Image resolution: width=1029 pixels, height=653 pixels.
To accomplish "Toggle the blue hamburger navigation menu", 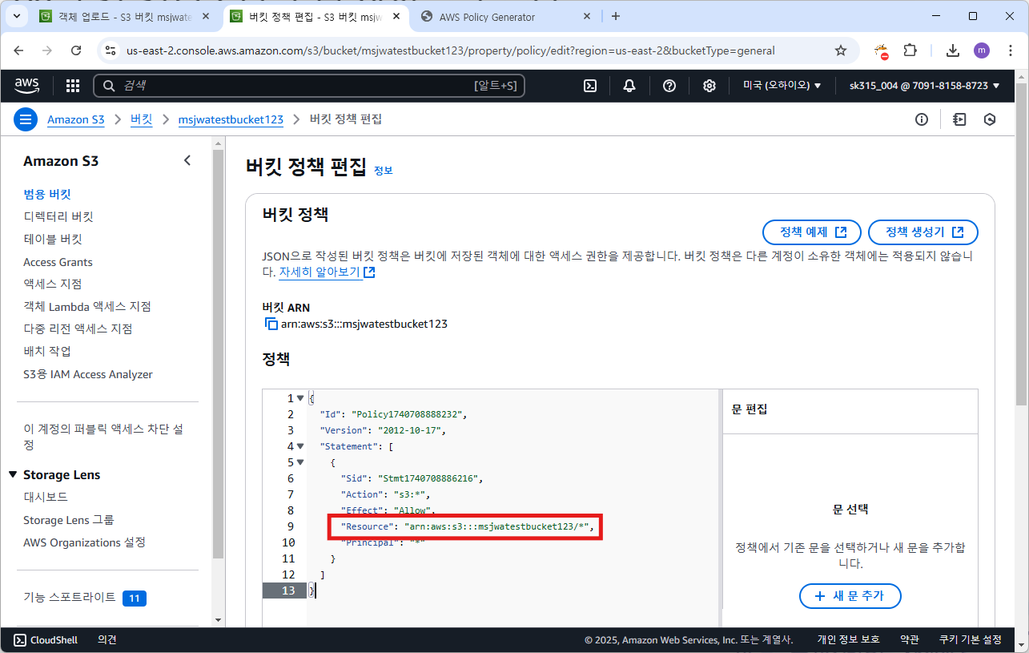I will (x=26, y=119).
